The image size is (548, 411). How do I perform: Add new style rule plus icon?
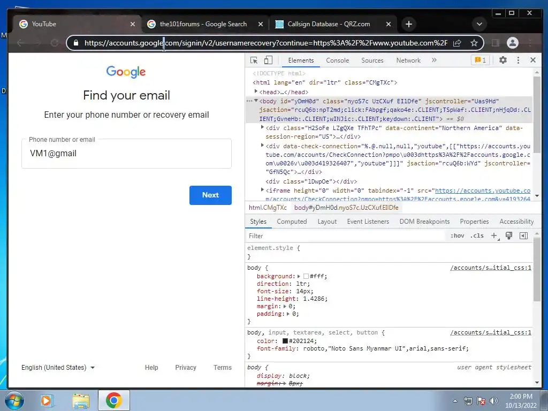point(494,235)
